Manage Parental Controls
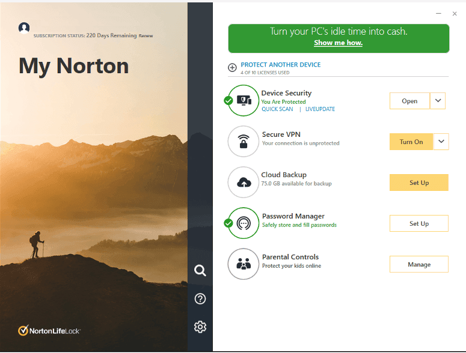466x353 pixels. click(x=418, y=264)
